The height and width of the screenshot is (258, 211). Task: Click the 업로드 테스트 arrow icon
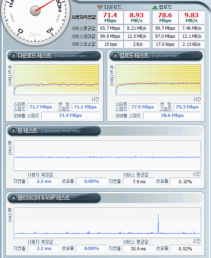(115, 55)
